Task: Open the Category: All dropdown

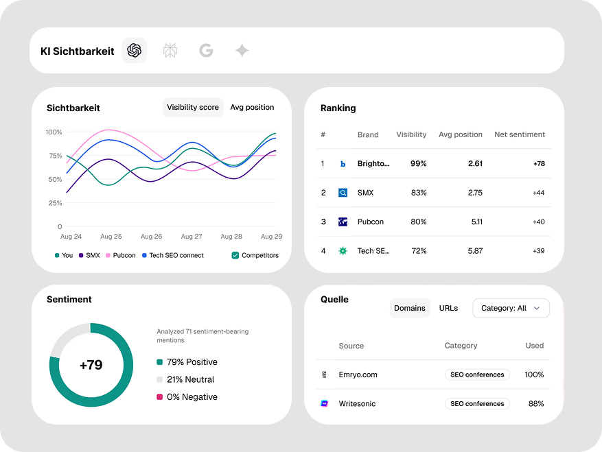Action: [x=511, y=309]
